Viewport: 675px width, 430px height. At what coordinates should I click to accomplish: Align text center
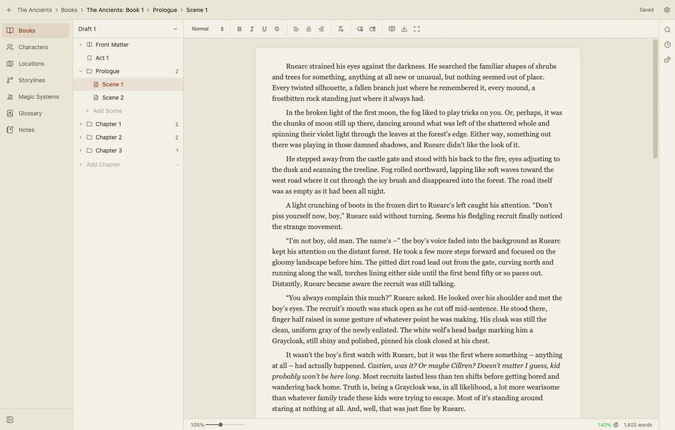[308, 29]
